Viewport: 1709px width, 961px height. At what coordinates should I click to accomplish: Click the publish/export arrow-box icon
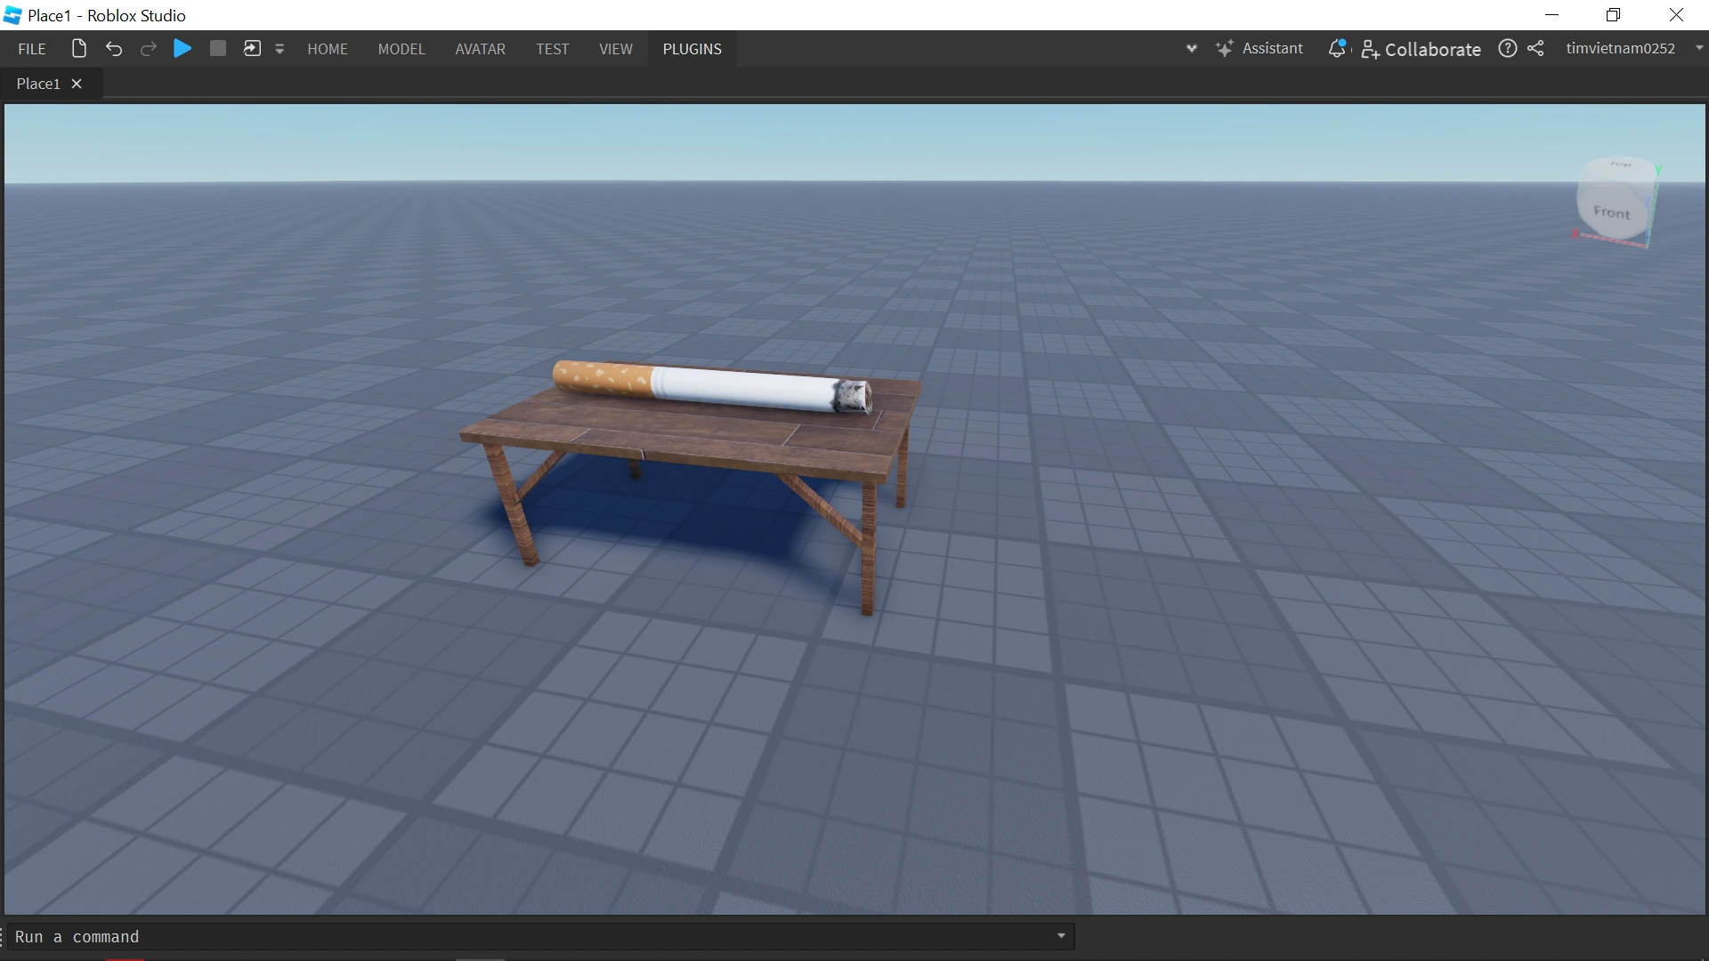coord(252,49)
